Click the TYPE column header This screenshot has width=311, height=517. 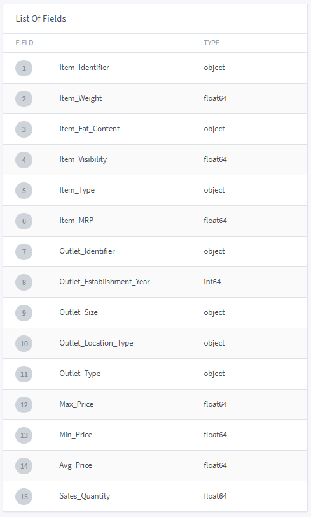[211, 43]
